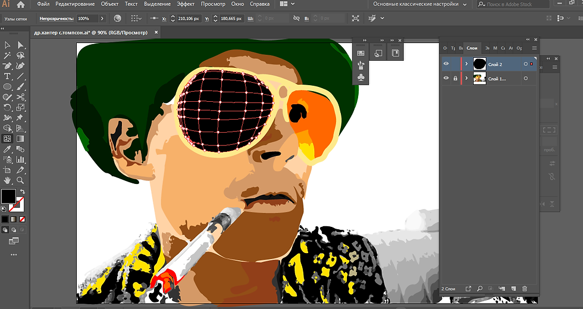
Task: Select the Lasso tool
Action: [20, 55]
